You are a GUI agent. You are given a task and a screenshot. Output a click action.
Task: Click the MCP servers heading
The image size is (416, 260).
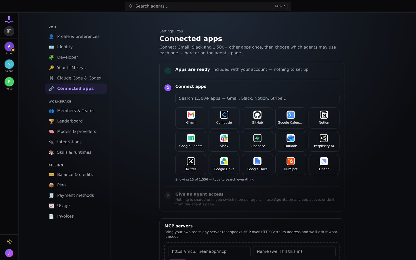coord(178,226)
